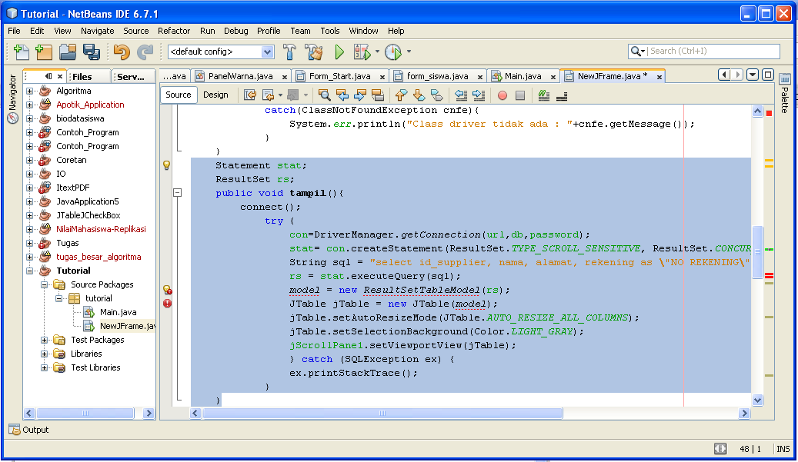Run the main project with green arrow

[339, 52]
